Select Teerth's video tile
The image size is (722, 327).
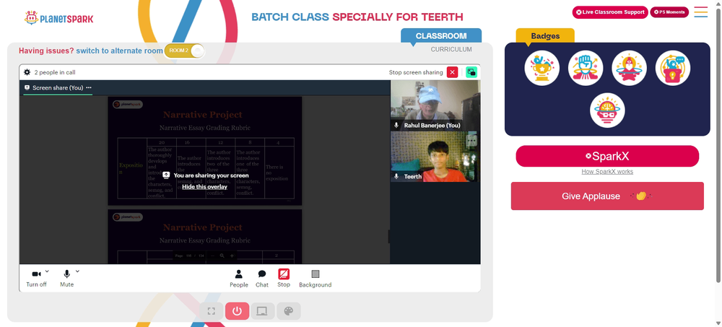tap(435, 157)
